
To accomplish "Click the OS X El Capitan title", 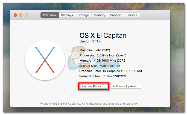I will [103, 36].
